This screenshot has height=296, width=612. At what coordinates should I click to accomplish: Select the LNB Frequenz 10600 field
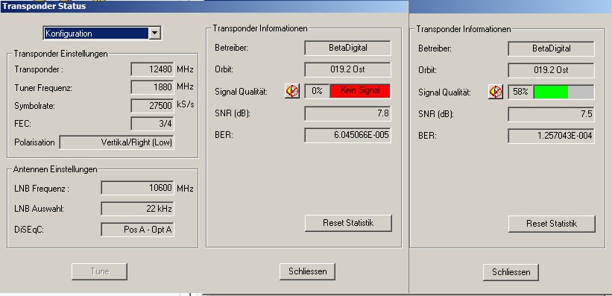coord(137,188)
